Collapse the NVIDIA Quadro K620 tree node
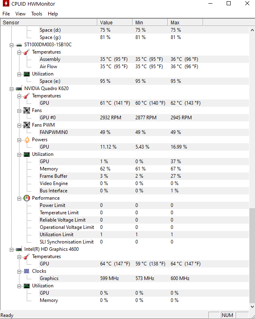This screenshot has width=255, height=319. click(x=12, y=88)
